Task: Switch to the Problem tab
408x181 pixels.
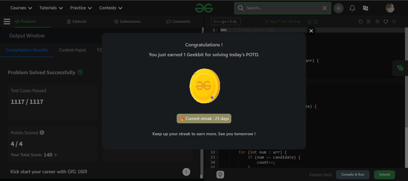Action: pos(26,21)
